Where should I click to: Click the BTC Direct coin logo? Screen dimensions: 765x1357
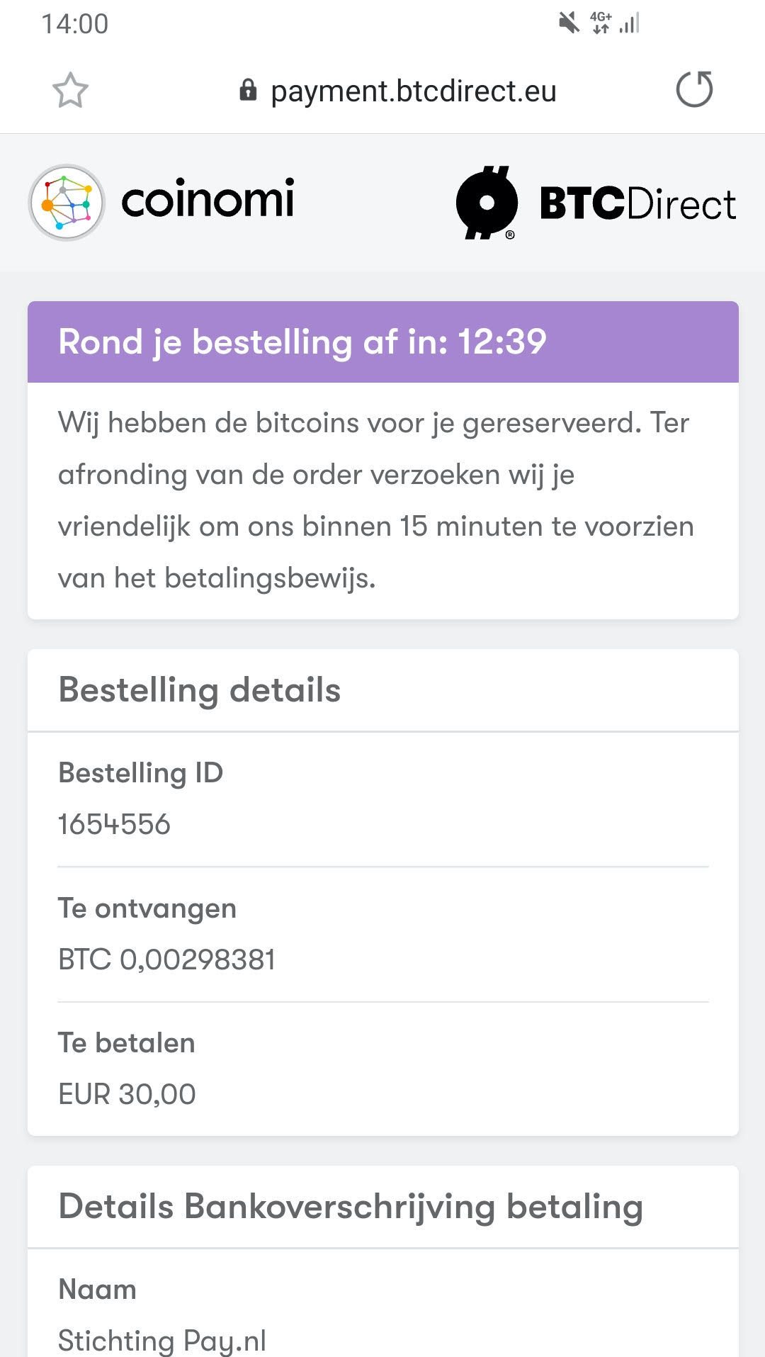[487, 203]
